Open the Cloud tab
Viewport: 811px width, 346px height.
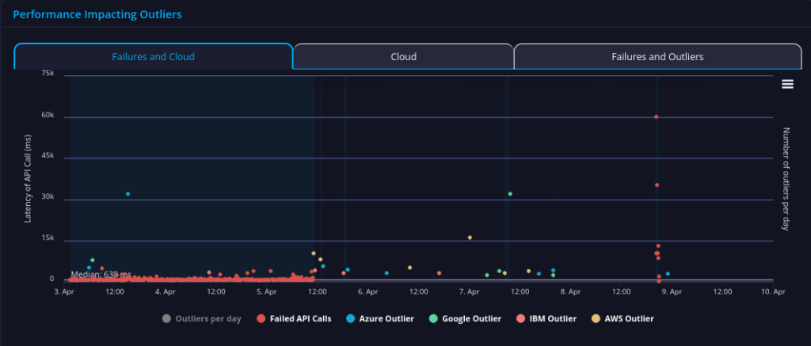(403, 57)
